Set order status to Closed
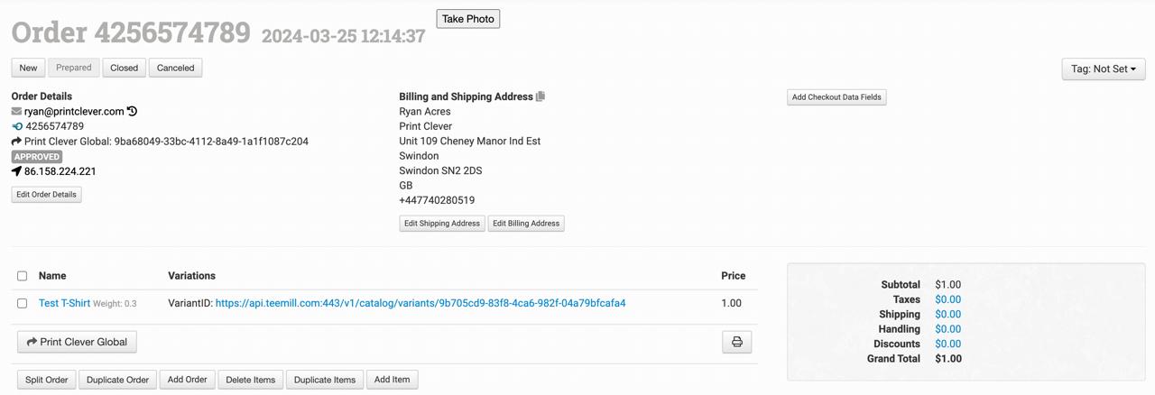1155x395 pixels. (x=125, y=68)
